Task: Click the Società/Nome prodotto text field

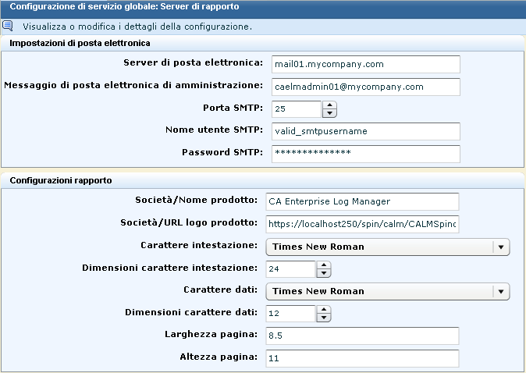Action: coord(362,201)
